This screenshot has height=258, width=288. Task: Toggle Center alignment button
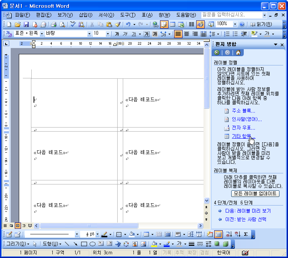coord(187,34)
